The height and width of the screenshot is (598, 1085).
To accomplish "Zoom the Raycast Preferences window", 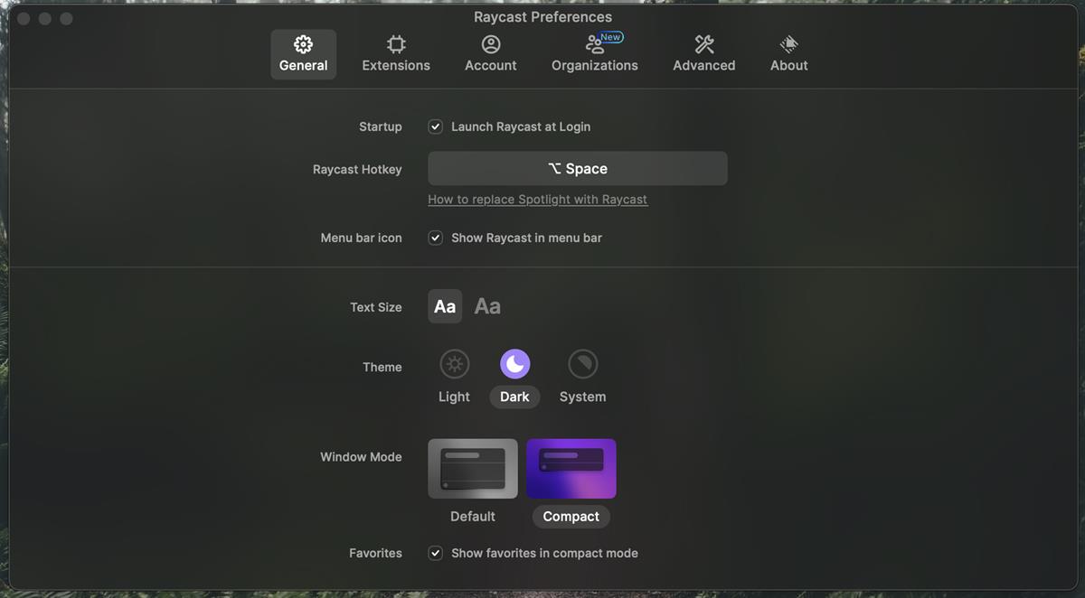I will 66,19.
